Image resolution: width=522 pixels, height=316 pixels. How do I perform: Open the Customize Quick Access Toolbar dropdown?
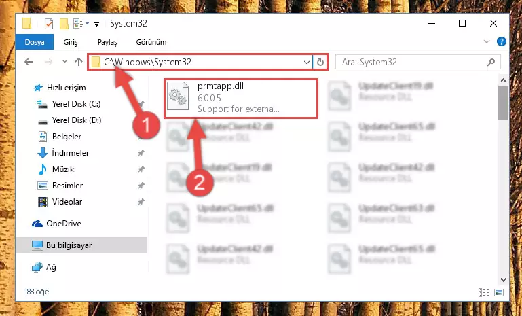[96, 24]
